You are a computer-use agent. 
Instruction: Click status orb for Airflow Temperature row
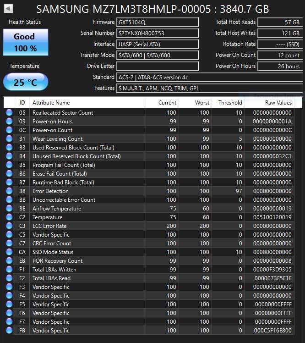[9, 208]
